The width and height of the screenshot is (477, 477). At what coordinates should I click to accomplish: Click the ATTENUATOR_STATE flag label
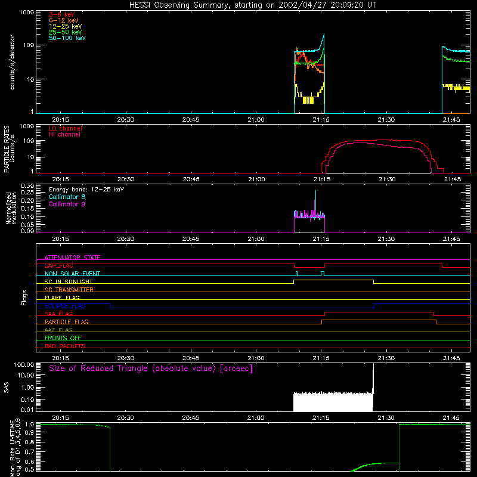(x=72, y=258)
